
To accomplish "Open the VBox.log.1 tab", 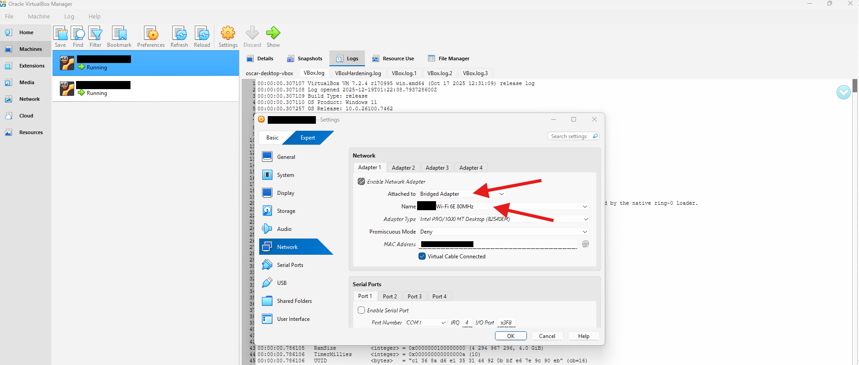I will tap(404, 73).
